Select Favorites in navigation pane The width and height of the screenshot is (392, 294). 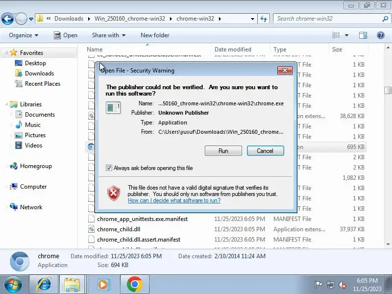pyautogui.click(x=31, y=53)
